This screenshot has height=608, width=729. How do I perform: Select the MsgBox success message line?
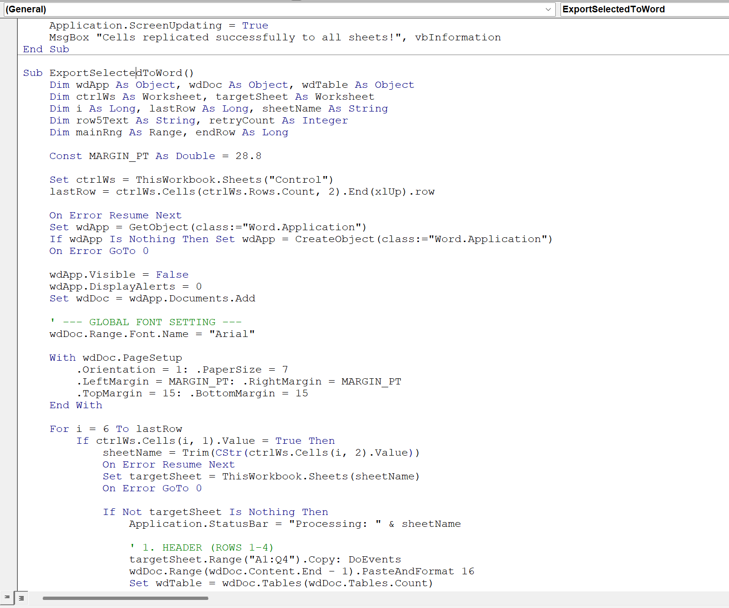pos(275,37)
